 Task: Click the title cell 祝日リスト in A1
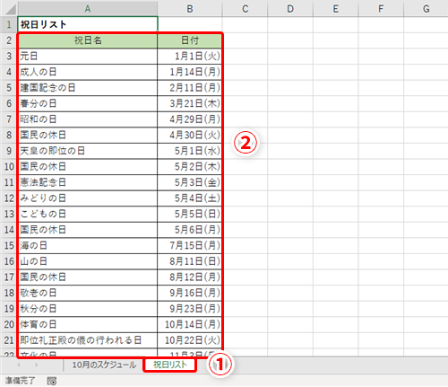point(88,24)
